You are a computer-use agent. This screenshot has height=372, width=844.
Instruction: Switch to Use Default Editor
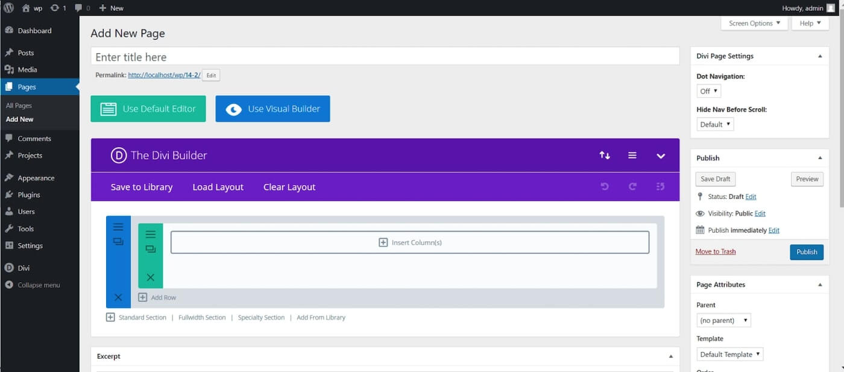tap(148, 109)
